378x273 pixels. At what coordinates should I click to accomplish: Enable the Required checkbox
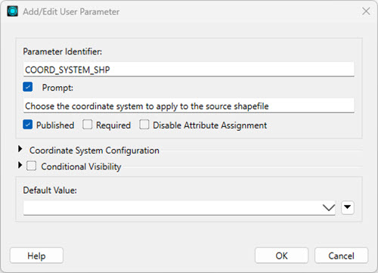click(x=88, y=125)
